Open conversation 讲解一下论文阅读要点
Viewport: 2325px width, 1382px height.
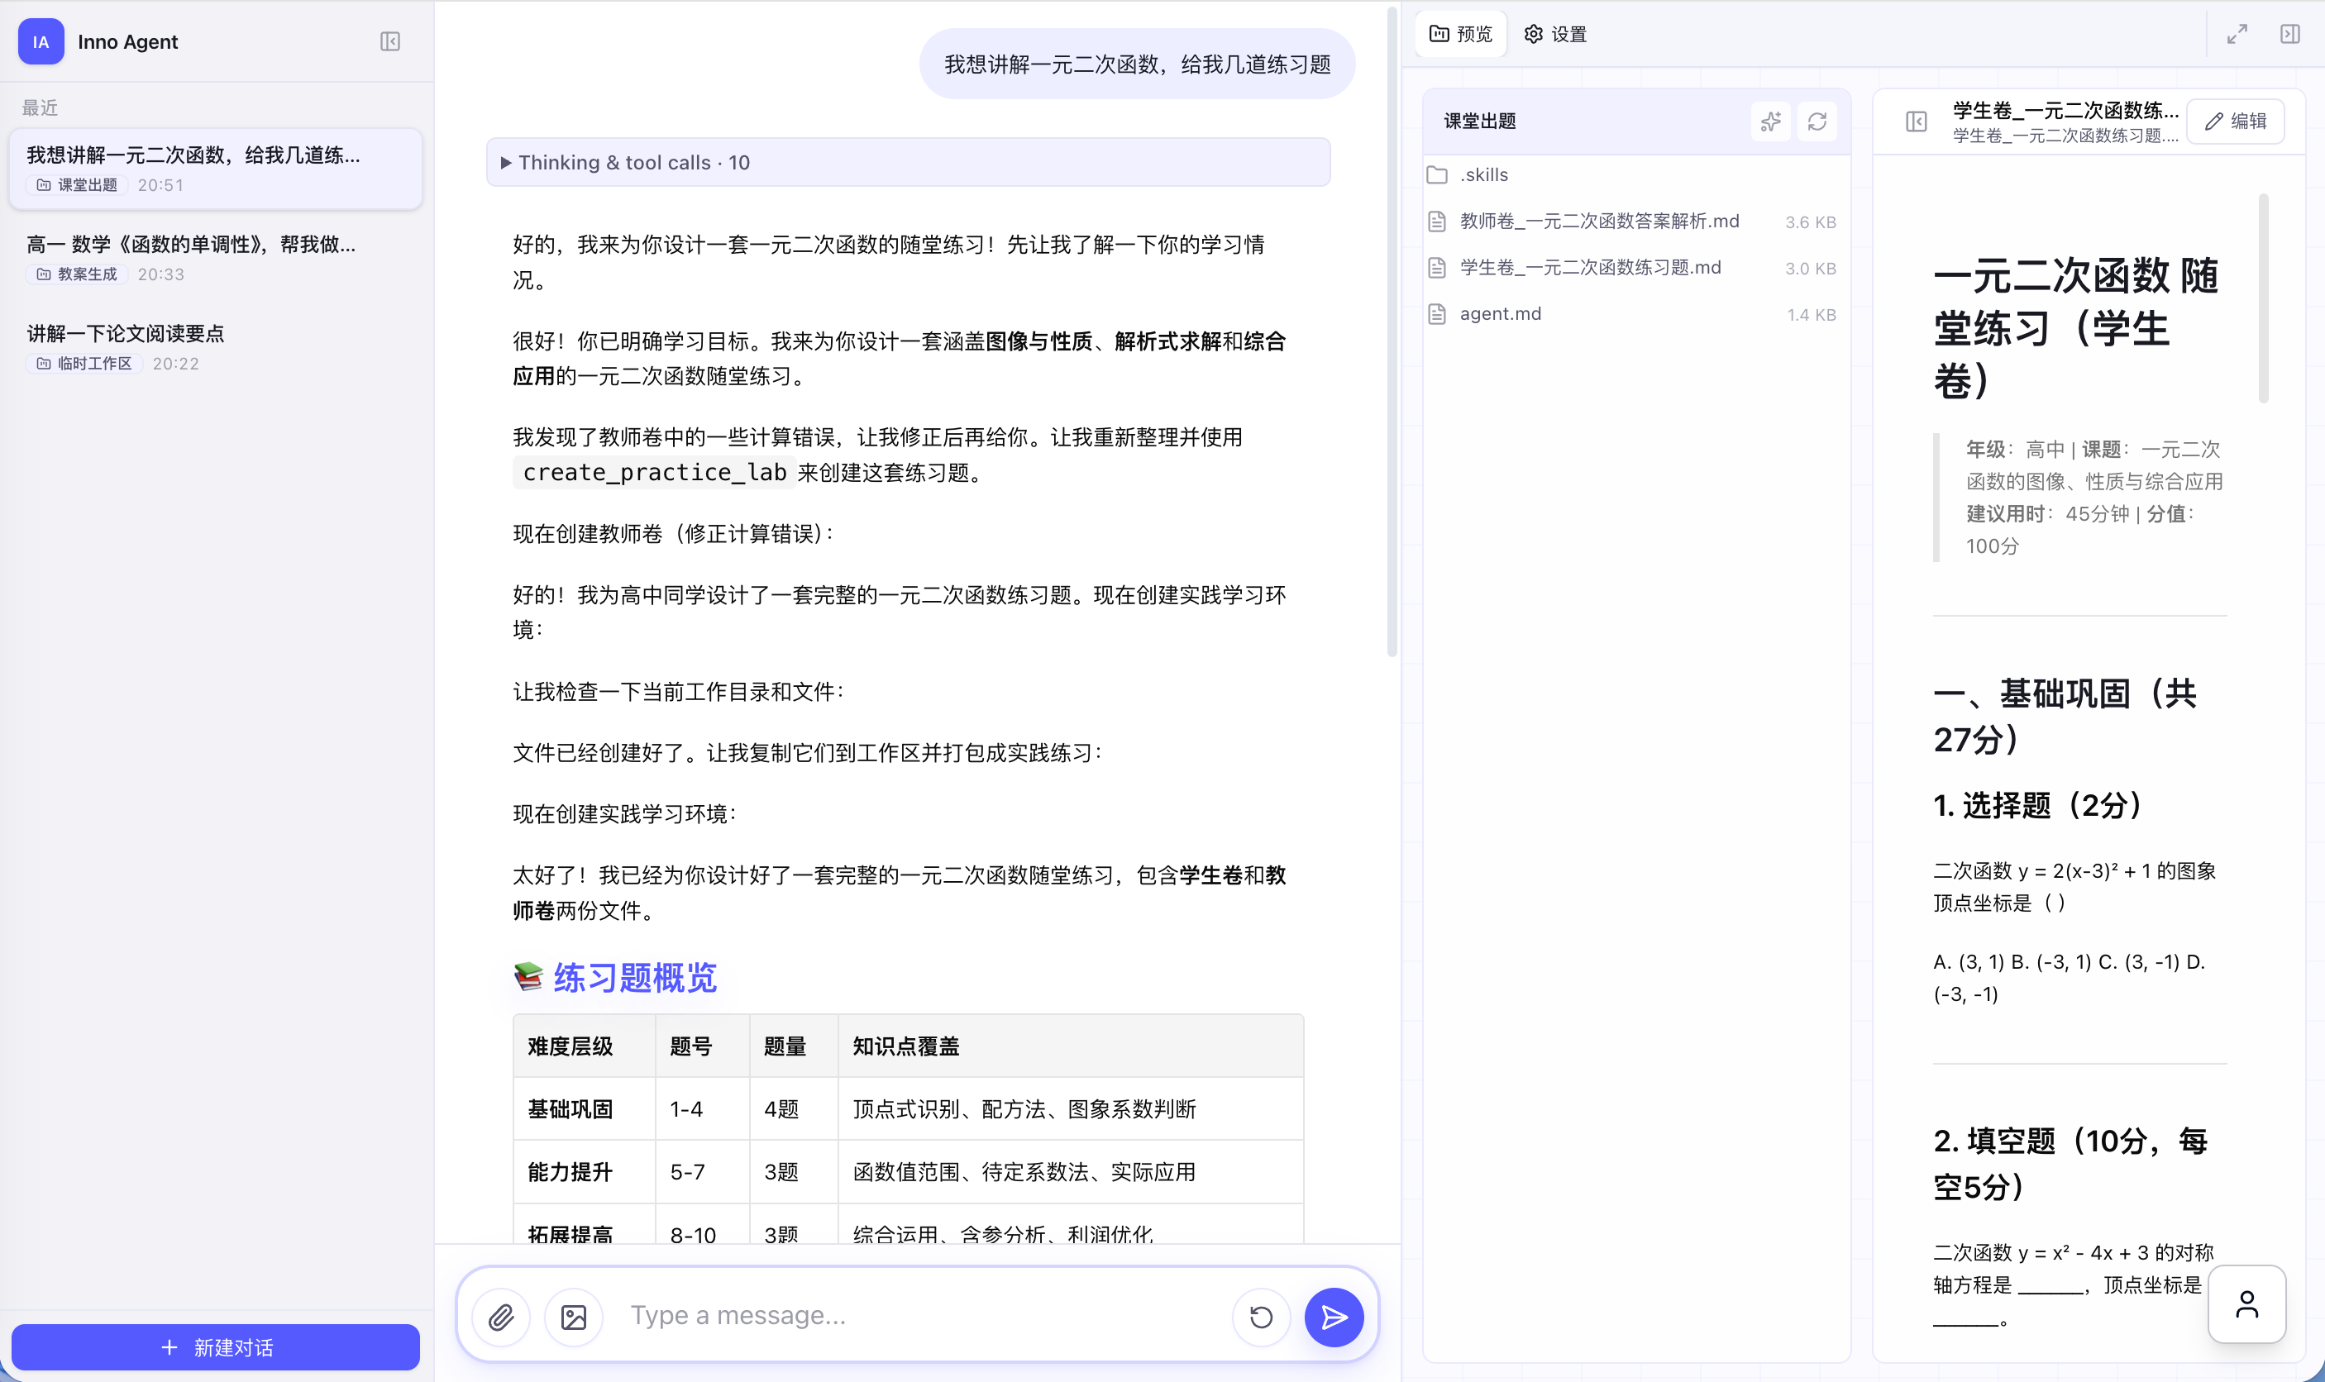tap(215, 347)
